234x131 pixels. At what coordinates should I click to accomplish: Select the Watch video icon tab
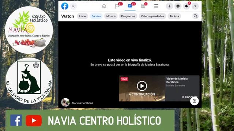point(130,6)
